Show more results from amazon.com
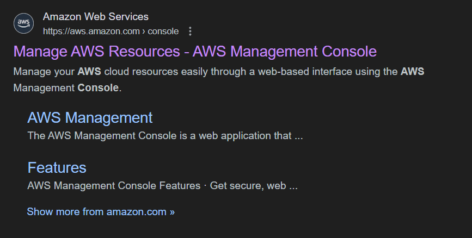The width and height of the screenshot is (472, 238). point(101,211)
